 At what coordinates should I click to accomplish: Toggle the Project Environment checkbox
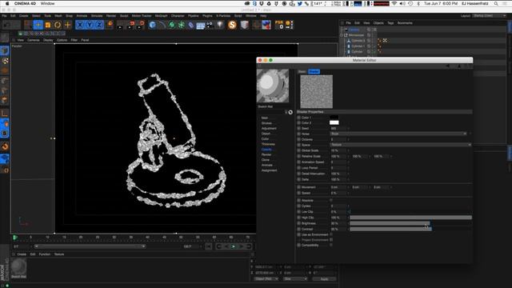[331, 240]
